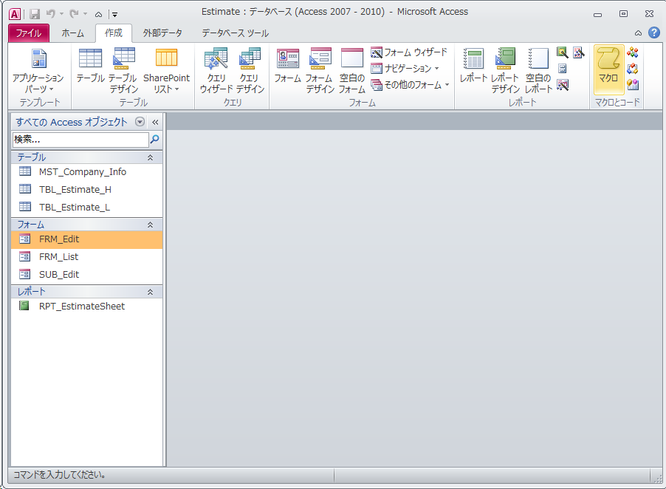Click the クエリ デザイン icon
This screenshot has width=666, height=489.
250,70
